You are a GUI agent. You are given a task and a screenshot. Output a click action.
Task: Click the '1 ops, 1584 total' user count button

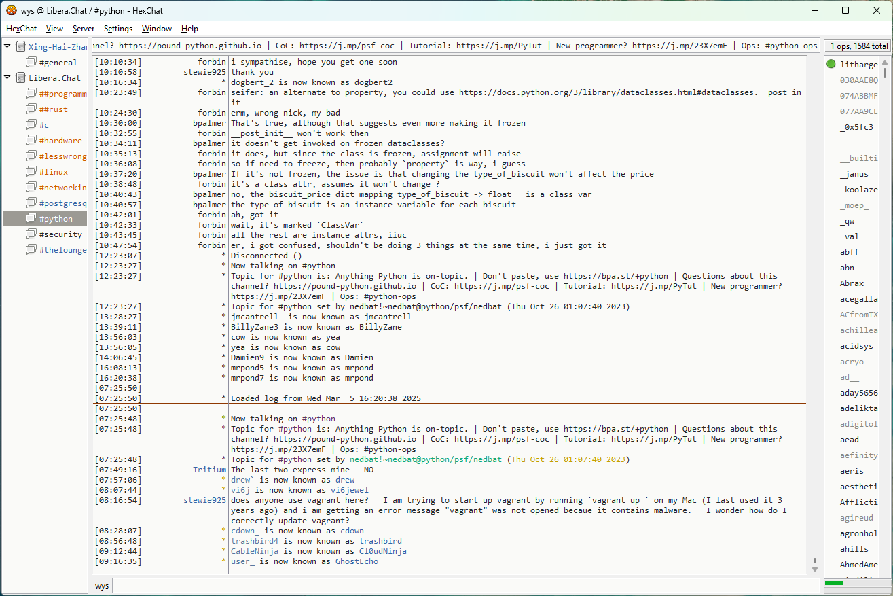pyautogui.click(x=858, y=46)
